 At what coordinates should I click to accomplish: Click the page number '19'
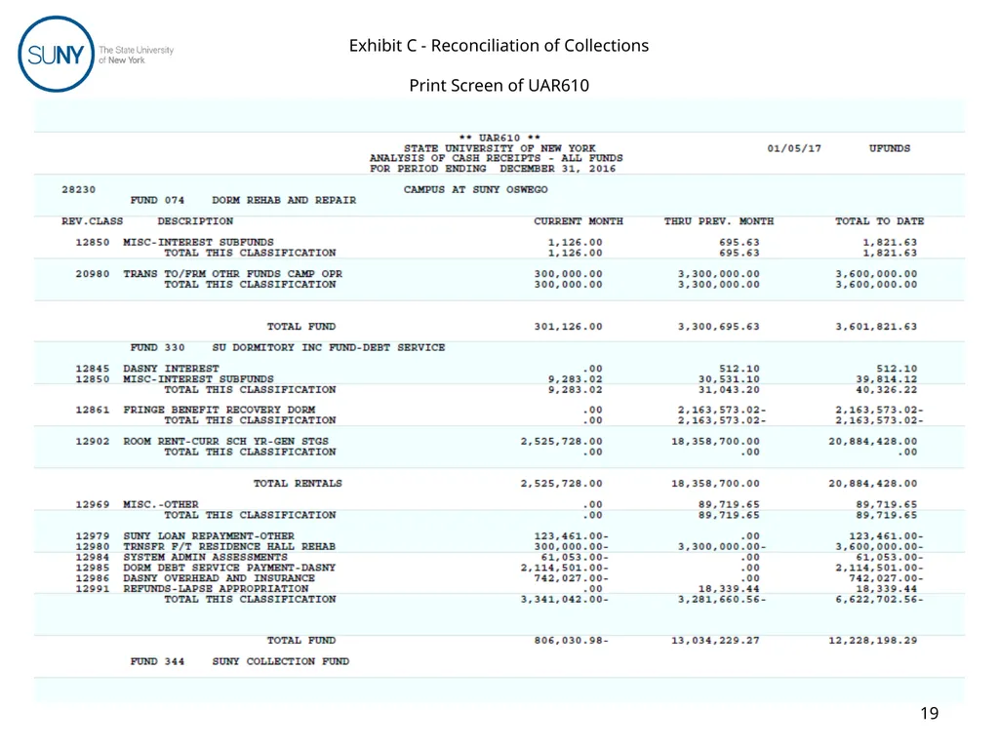point(930,713)
